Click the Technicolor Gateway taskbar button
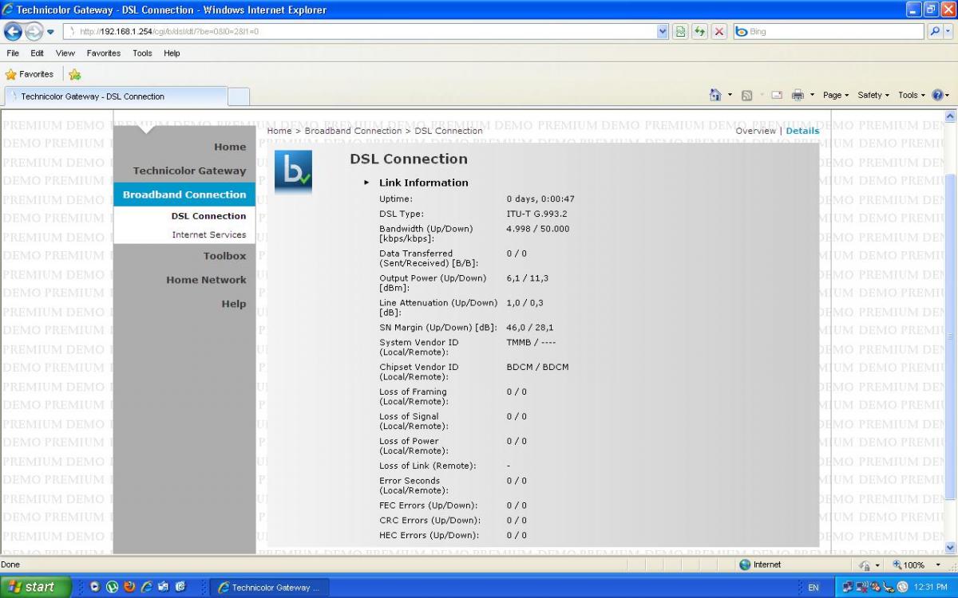The width and height of the screenshot is (958, 598). [270, 588]
